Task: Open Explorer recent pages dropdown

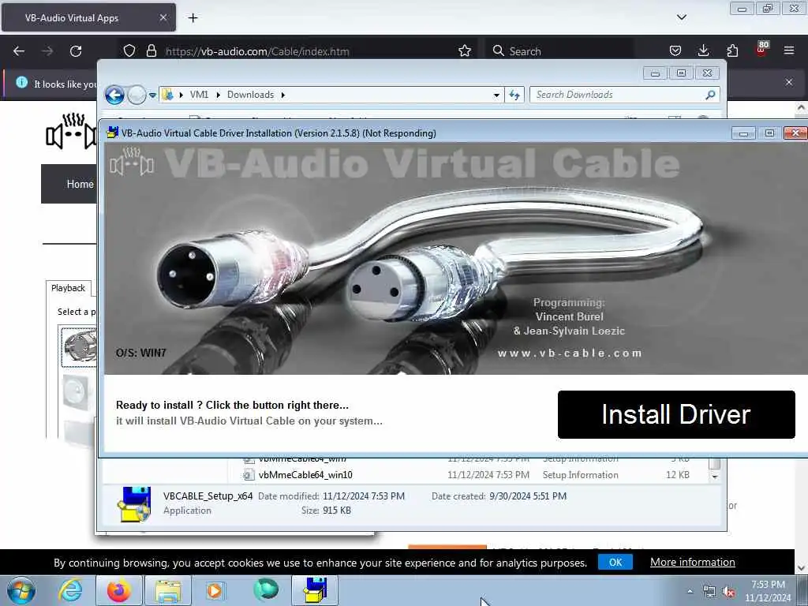Action: tap(152, 95)
